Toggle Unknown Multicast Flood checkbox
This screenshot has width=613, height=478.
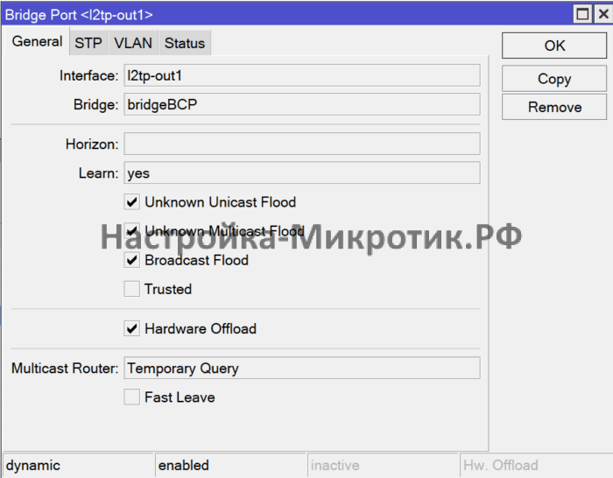click(x=132, y=231)
